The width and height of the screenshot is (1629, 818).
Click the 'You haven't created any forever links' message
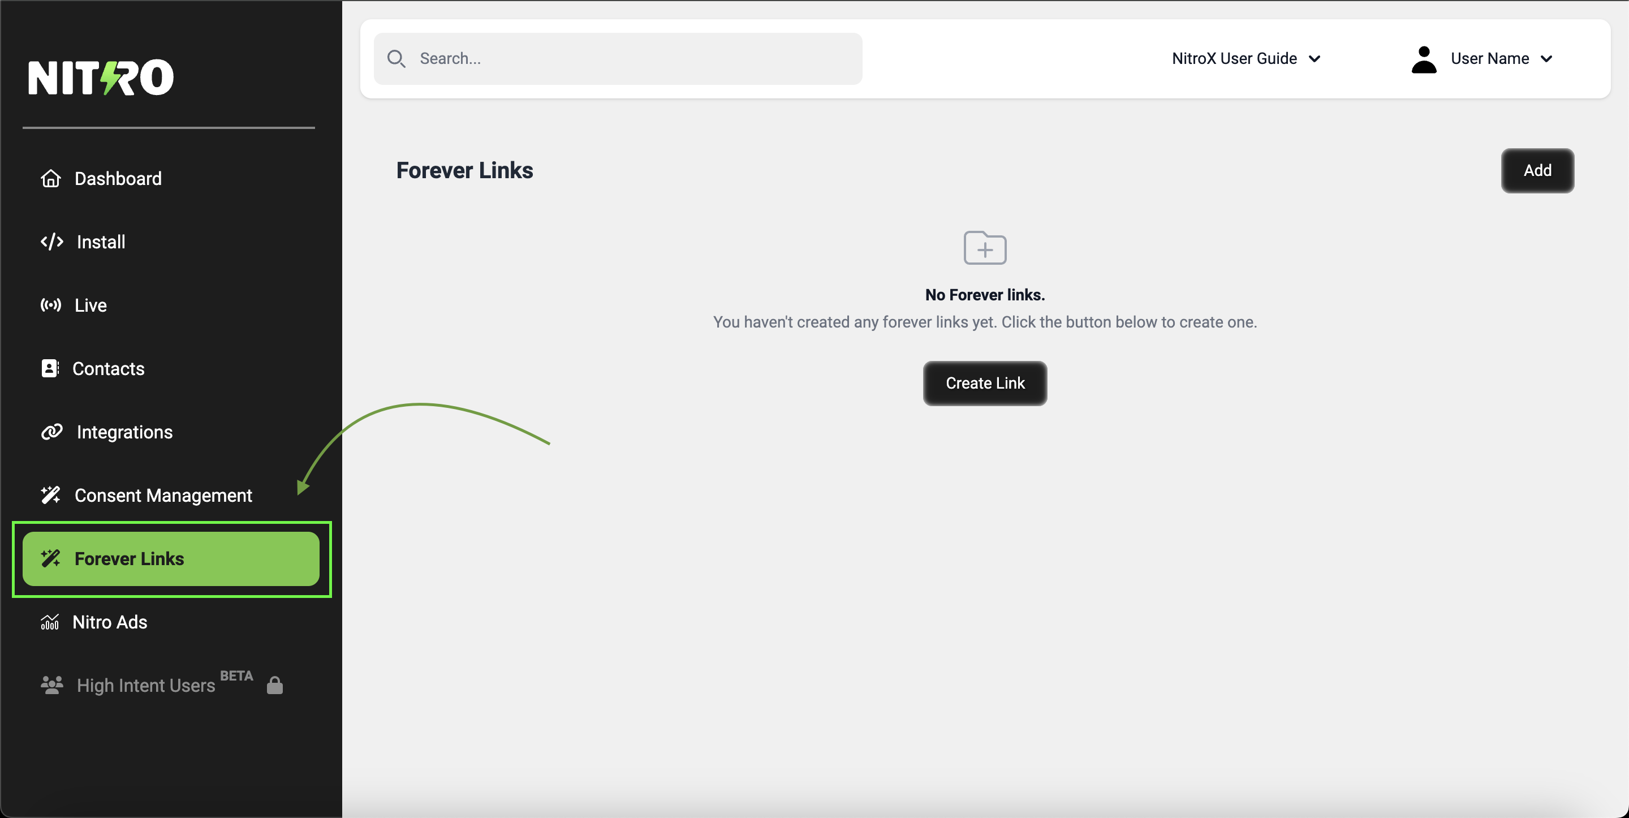click(985, 322)
